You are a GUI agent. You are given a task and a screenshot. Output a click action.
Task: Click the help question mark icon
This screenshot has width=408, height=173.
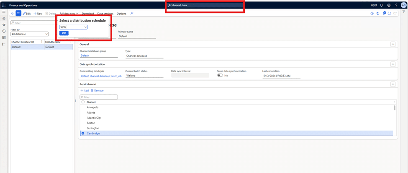click(396, 5)
